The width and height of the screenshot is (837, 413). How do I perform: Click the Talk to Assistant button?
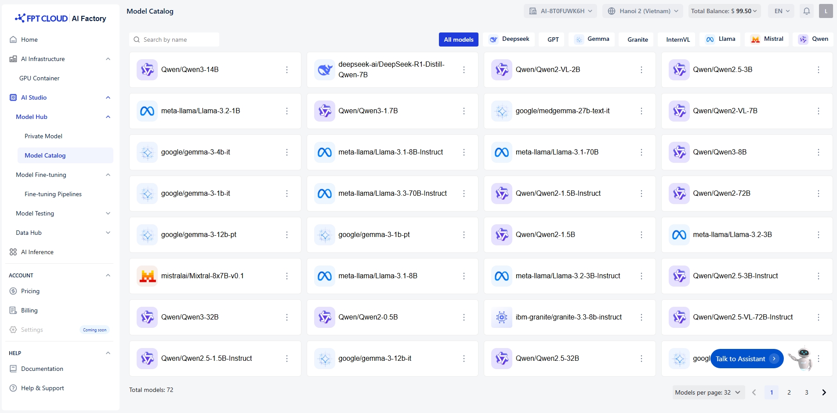(746, 359)
